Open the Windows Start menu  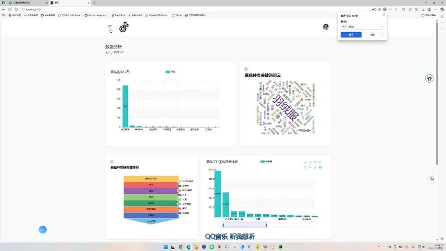pyautogui.click(x=166, y=246)
